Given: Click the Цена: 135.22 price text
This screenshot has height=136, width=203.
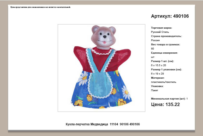Looking at the screenshot, I should pos(165,104).
